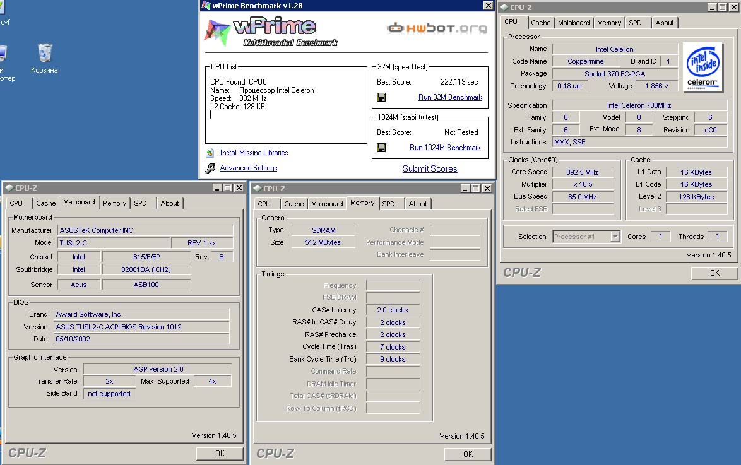The image size is (741, 465).
Task: Open the CPU tab in Mainboard window
Action: tap(16, 203)
